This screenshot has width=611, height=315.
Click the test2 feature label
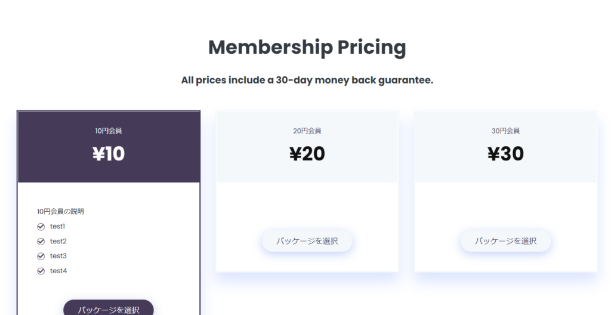click(58, 241)
